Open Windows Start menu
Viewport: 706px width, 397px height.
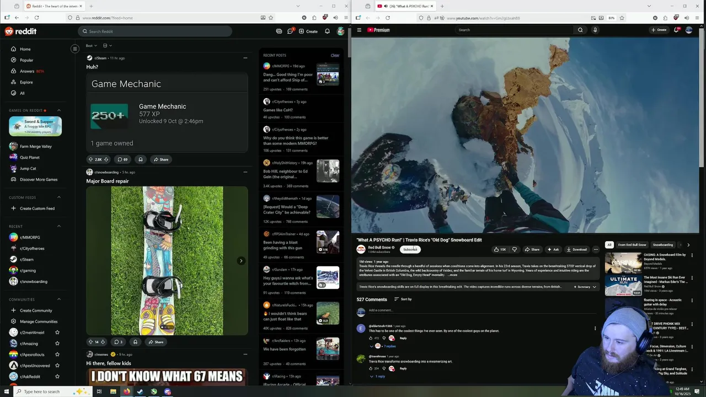pos(7,391)
